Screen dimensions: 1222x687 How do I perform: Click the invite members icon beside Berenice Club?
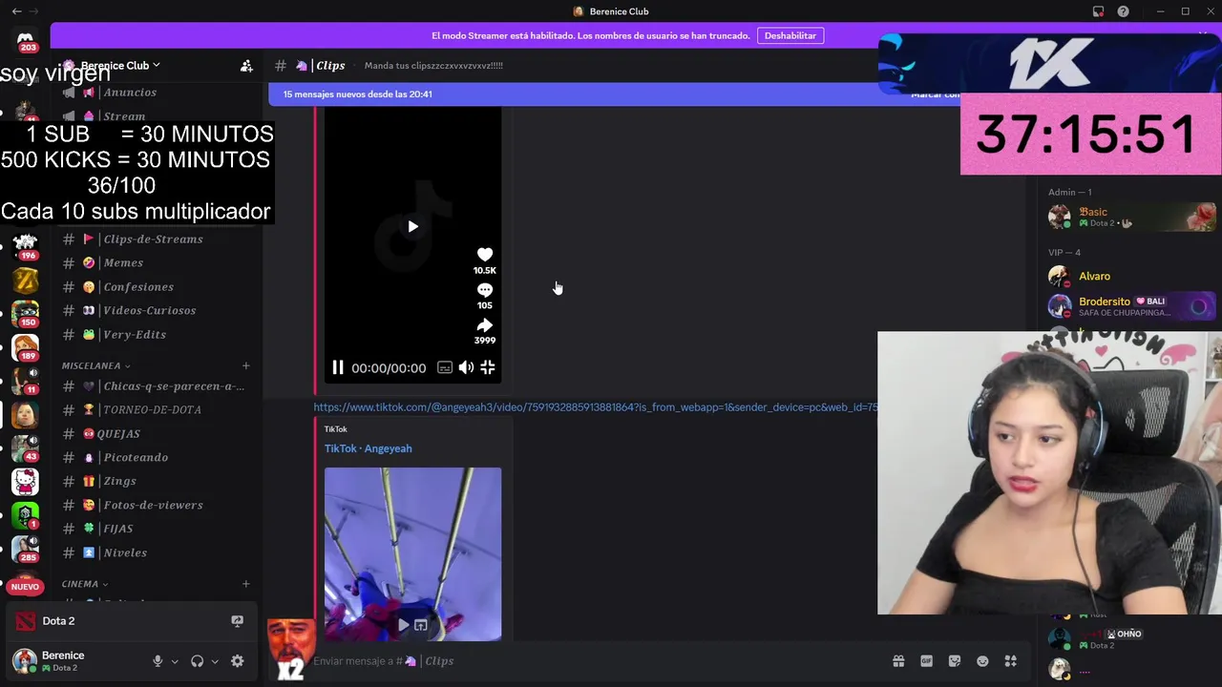coord(246,66)
